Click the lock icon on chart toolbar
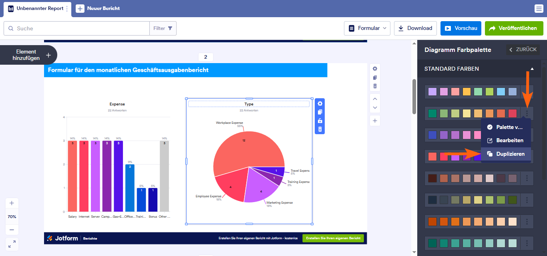The height and width of the screenshot is (256, 547). point(320,121)
